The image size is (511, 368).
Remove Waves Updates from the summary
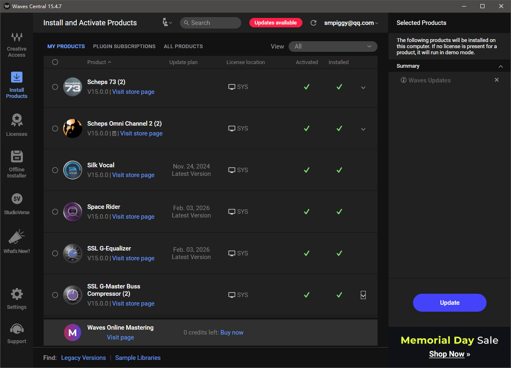coord(497,80)
